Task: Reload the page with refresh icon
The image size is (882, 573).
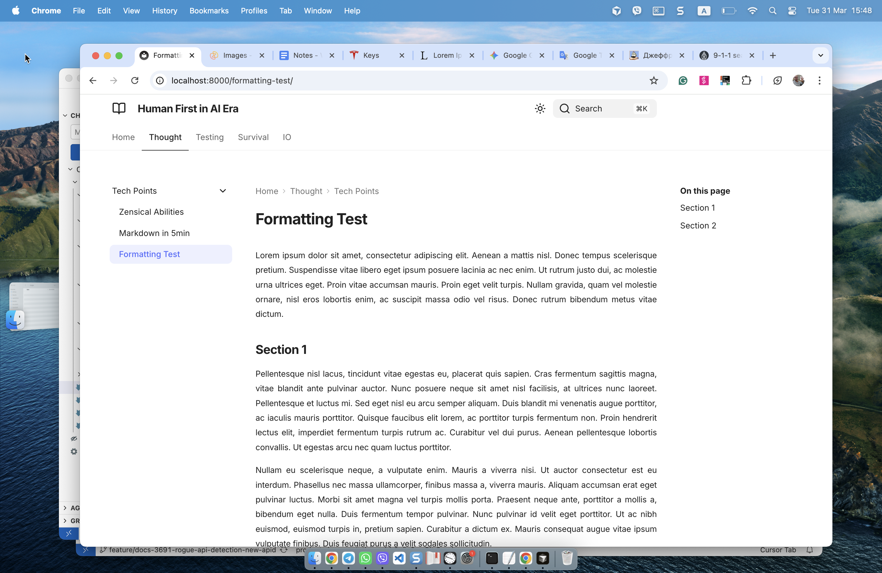Action: (135, 81)
